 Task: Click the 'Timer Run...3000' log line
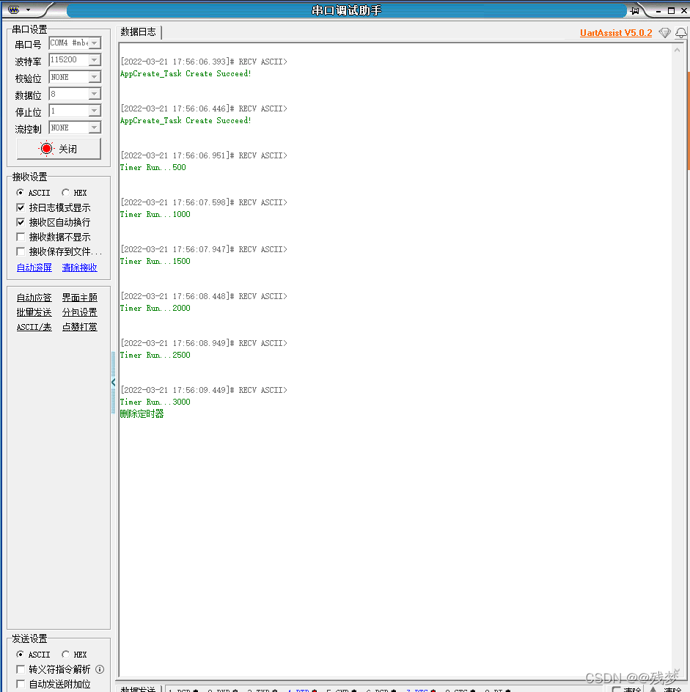tap(155, 402)
